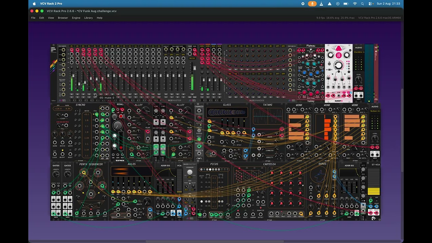This screenshot has height=243, width=432.
Task: Solo MixMaster channel 02
Action: coord(78,97)
